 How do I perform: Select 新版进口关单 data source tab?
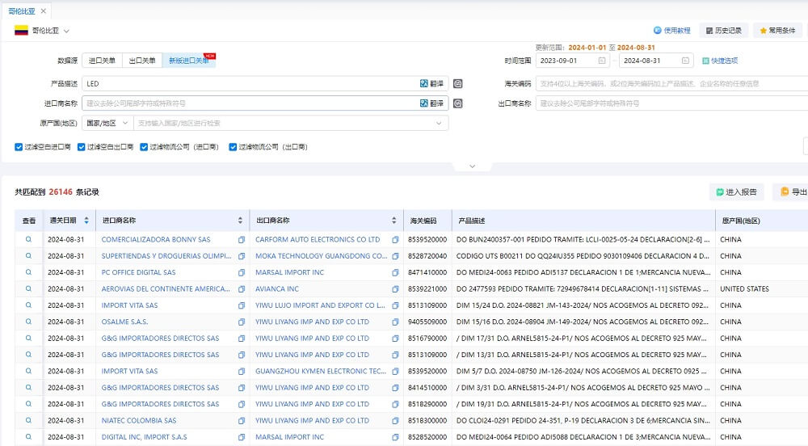188,61
